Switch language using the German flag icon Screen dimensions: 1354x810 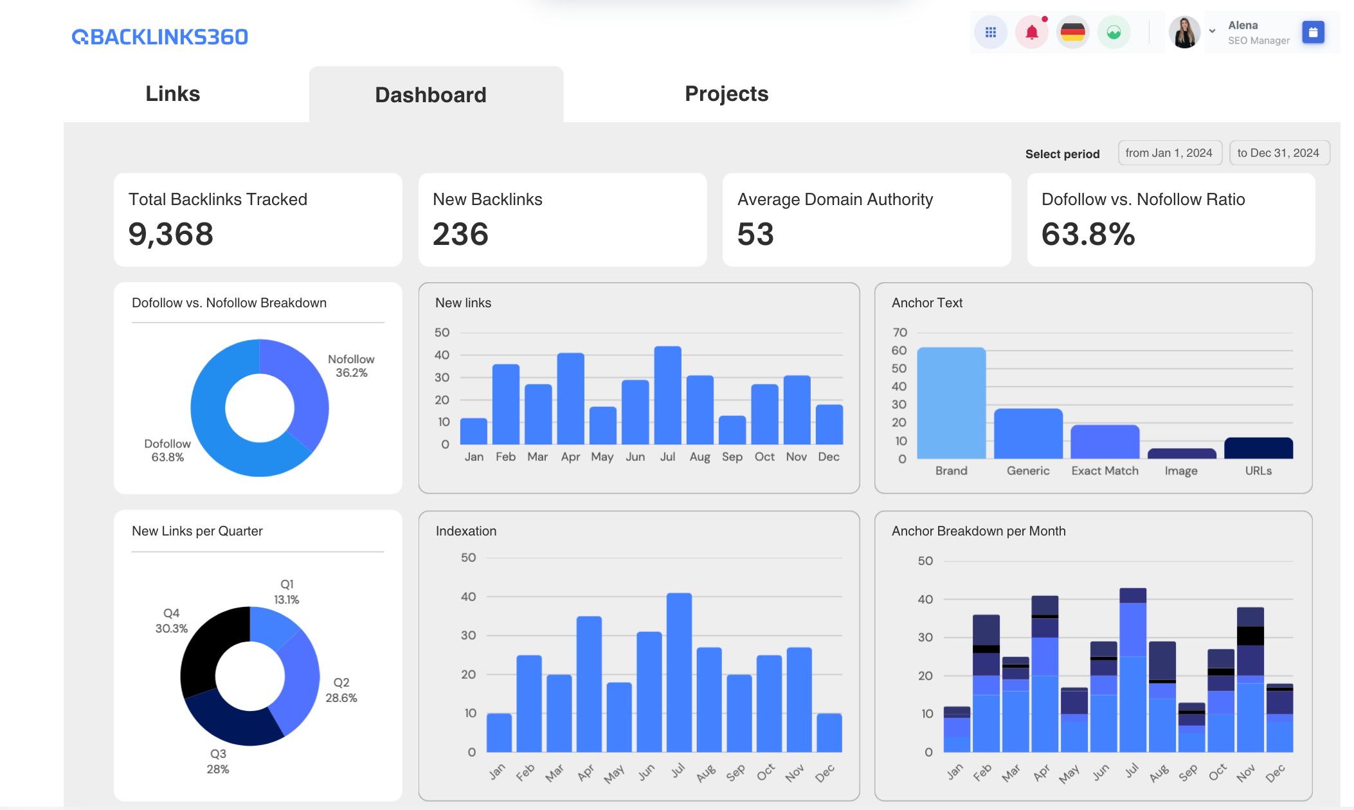tap(1072, 32)
